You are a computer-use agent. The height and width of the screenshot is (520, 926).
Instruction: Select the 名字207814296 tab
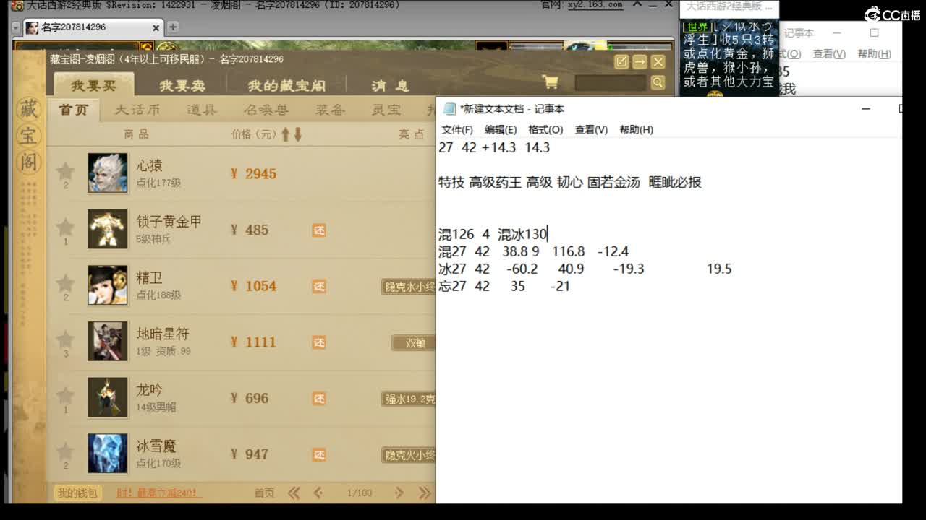point(93,27)
